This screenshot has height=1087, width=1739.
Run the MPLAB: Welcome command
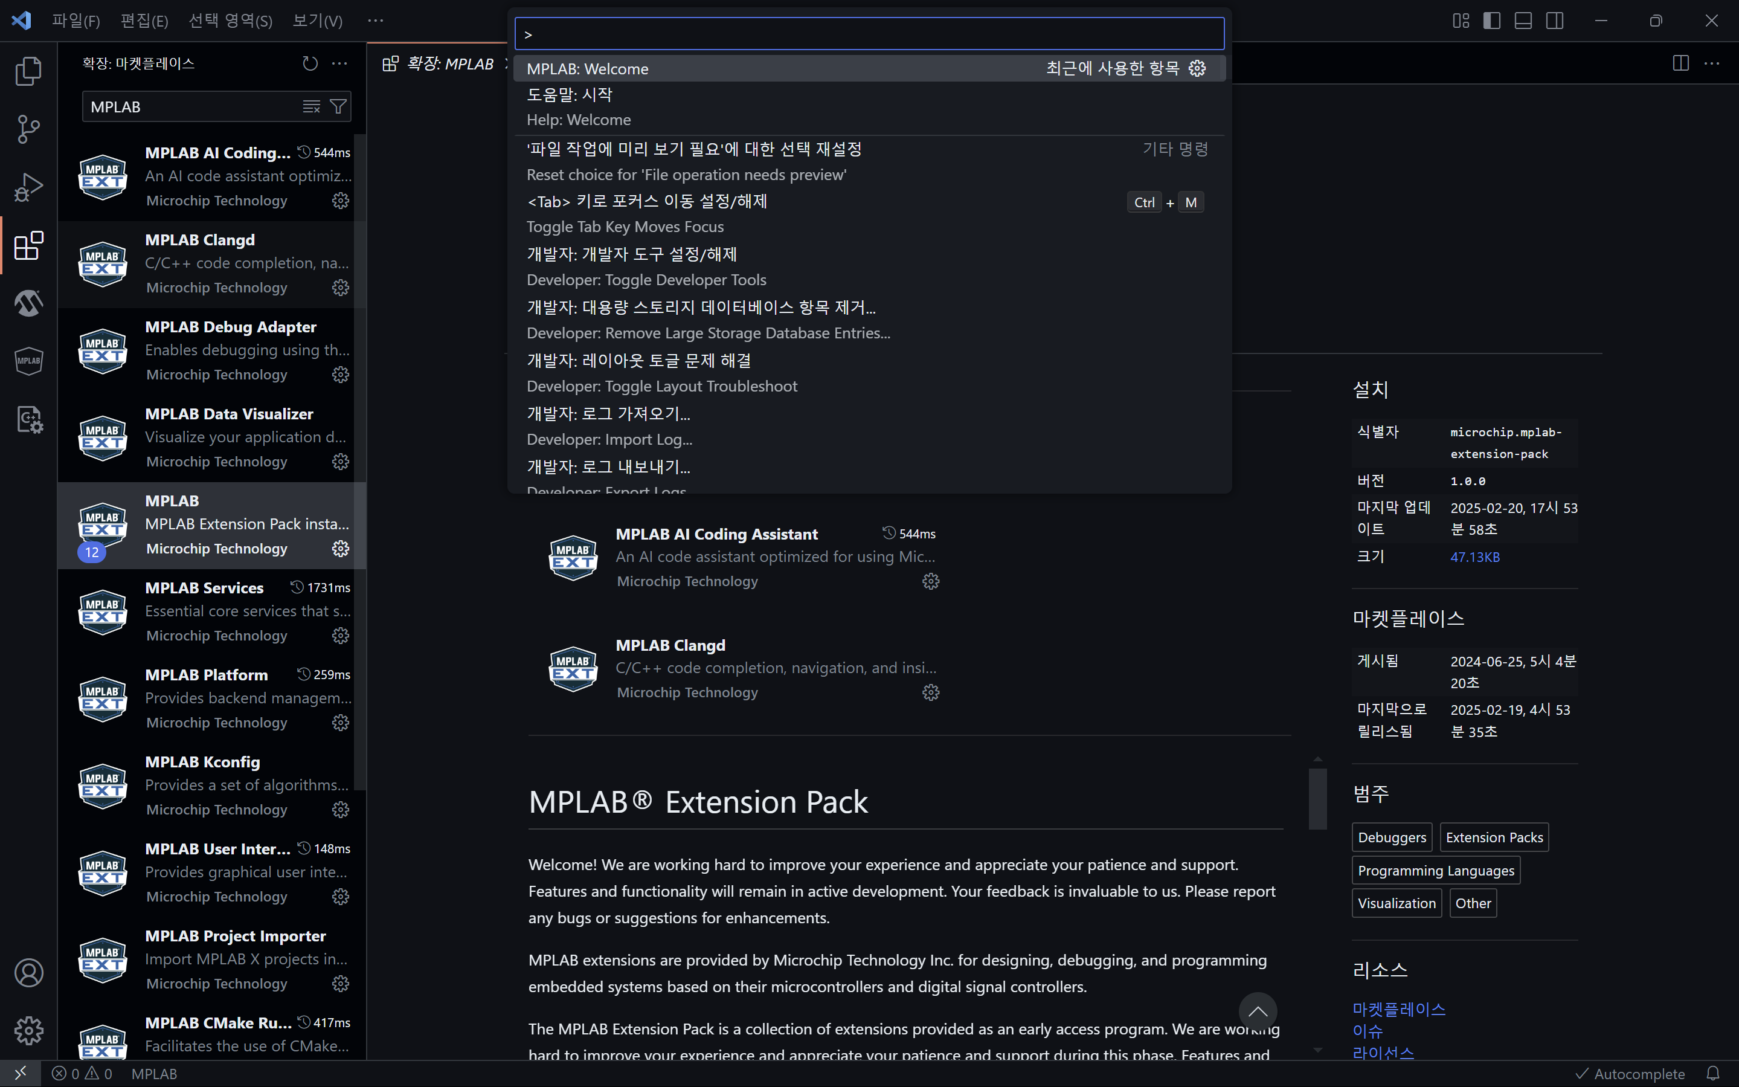tap(869, 68)
